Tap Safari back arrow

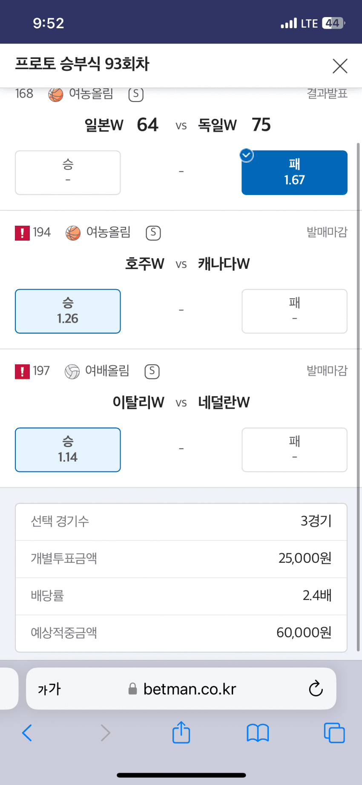click(x=27, y=733)
